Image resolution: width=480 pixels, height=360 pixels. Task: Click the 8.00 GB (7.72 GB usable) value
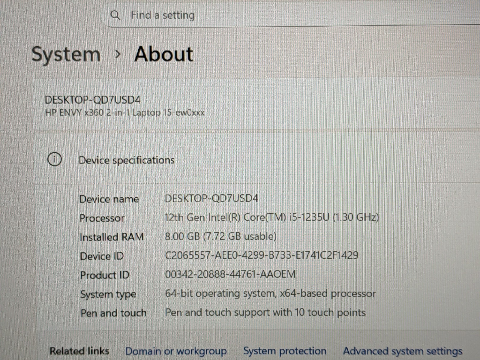[x=220, y=236]
